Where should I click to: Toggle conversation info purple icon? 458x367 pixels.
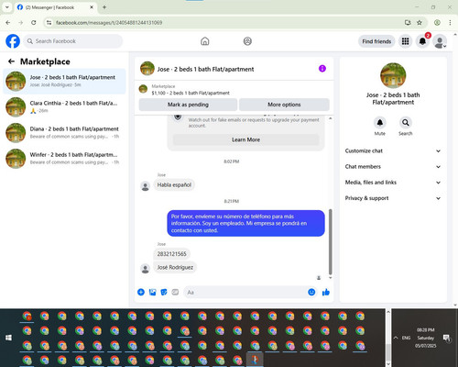pyautogui.click(x=322, y=69)
